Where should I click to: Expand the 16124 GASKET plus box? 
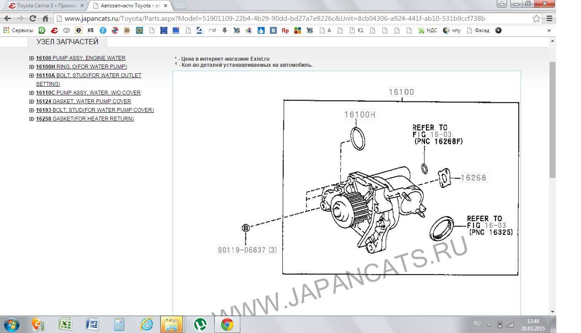[32, 101]
